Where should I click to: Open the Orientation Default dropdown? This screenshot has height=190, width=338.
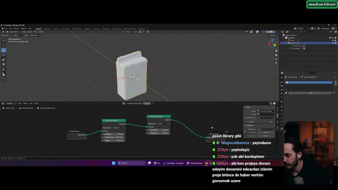coord(17,35)
